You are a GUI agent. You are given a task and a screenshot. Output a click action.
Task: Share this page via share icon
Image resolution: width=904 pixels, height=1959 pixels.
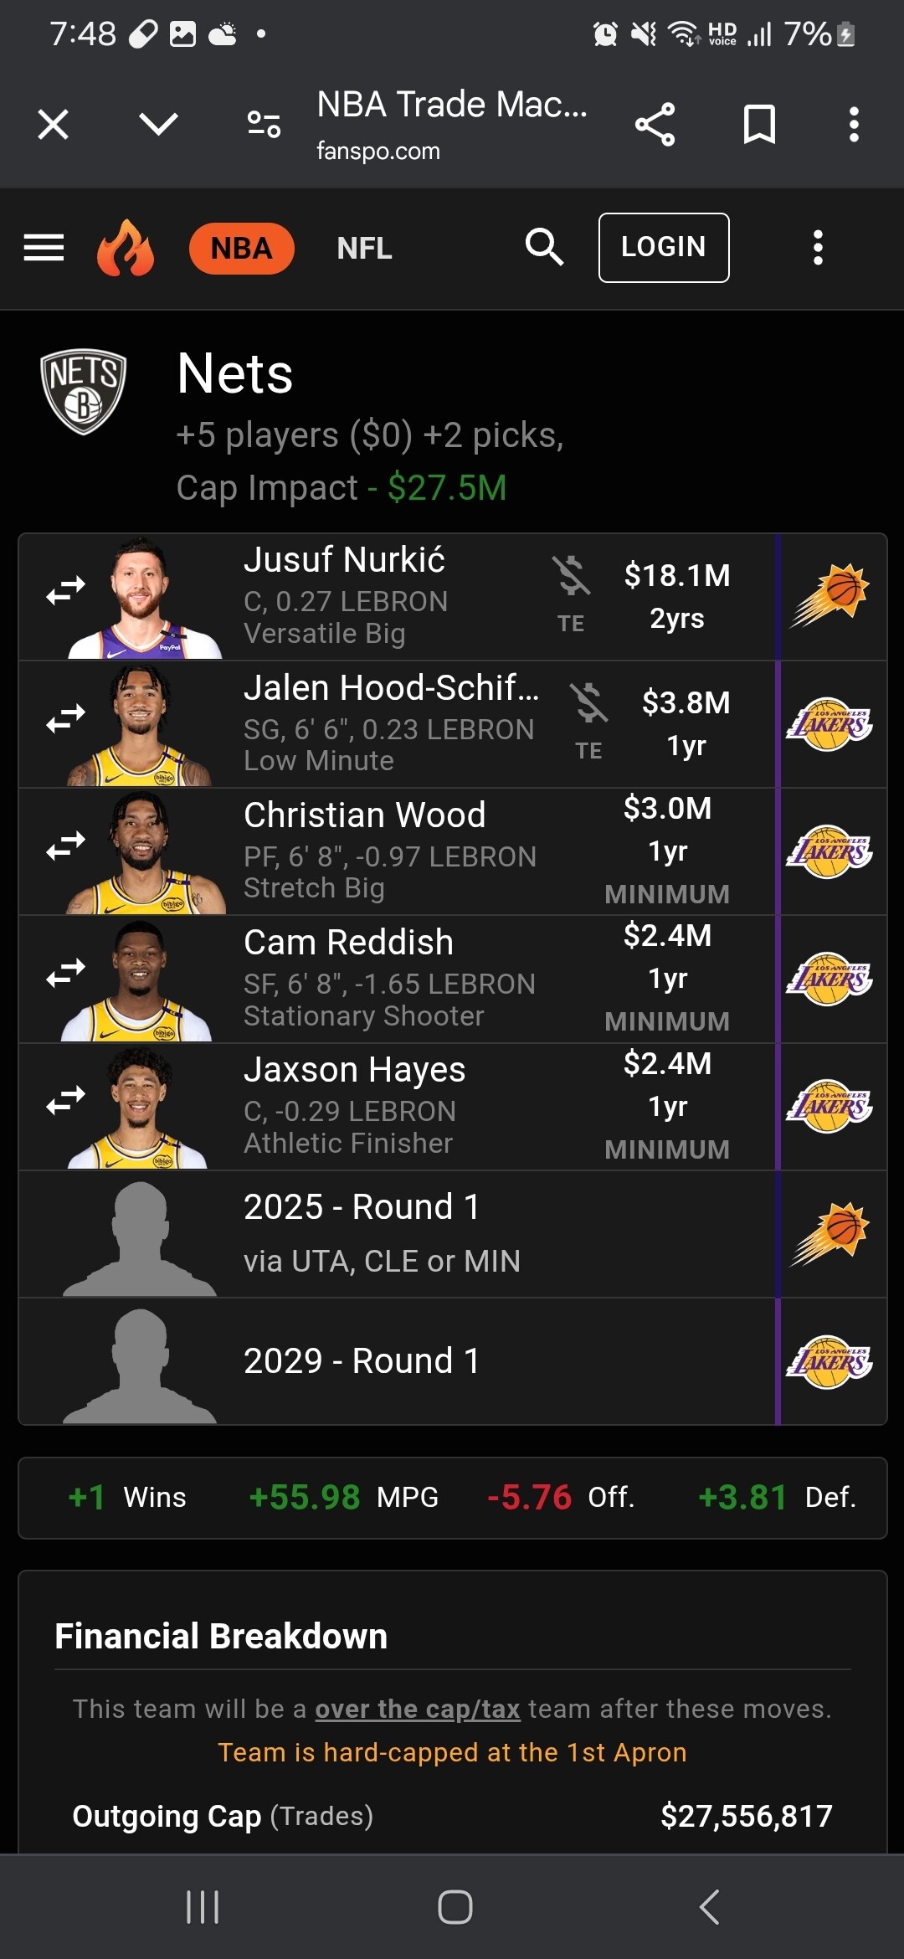click(x=655, y=125)
